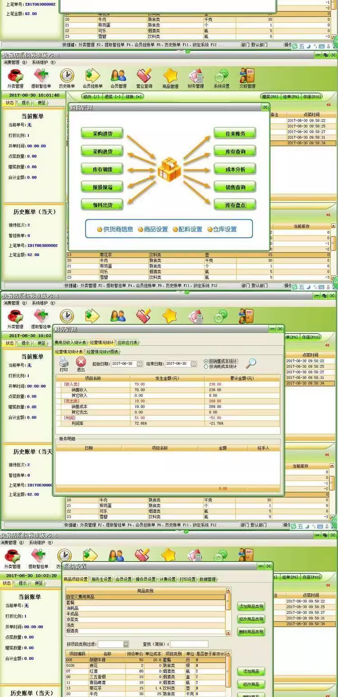Click 删除商品类别 button in 系统设置
This screenshot has width=338, height=697.
click(x=251, y=632)
